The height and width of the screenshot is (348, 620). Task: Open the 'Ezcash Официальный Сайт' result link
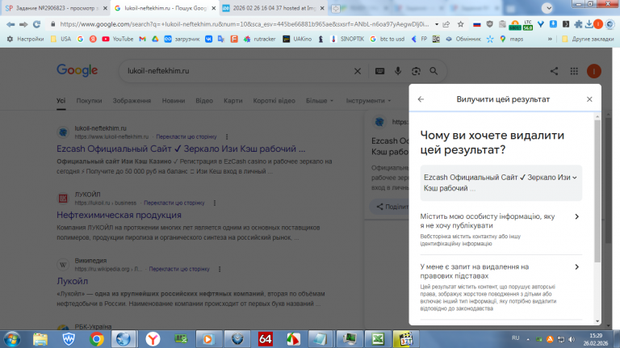(181, 149)
